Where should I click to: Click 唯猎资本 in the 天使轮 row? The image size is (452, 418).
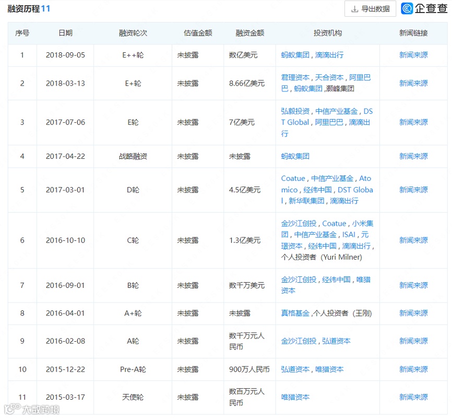(295, 397)
